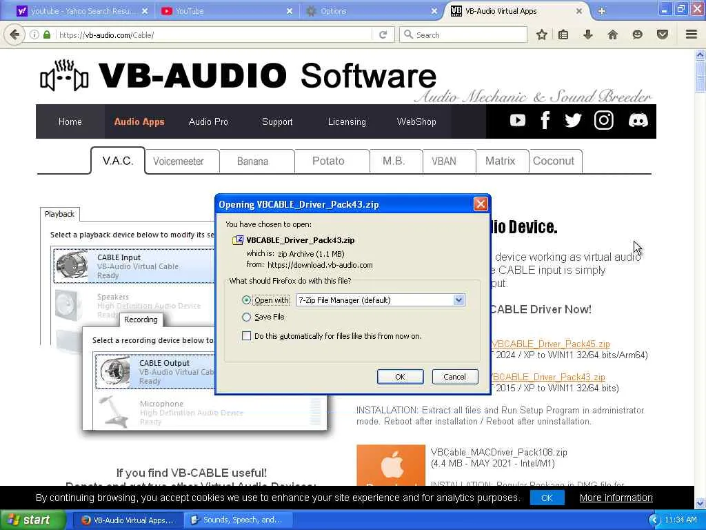Open the Voicemeeter page tab
The width and height of the screenshot is (706, 530).
tap(182, 161)
